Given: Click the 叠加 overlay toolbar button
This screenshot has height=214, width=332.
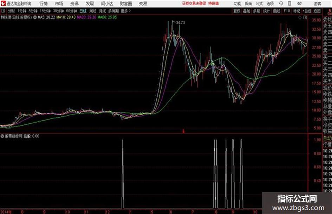Looking at the screenshot, I should [247, 11].
